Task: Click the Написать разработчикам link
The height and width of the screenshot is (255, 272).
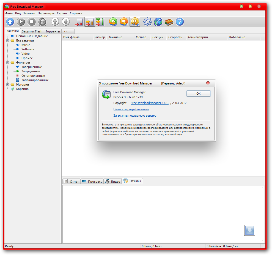Action: pos(131,109)
